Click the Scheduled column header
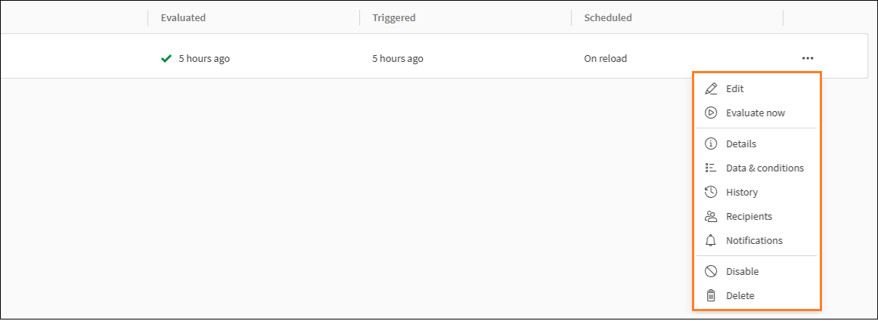 [x=607, y=17]
